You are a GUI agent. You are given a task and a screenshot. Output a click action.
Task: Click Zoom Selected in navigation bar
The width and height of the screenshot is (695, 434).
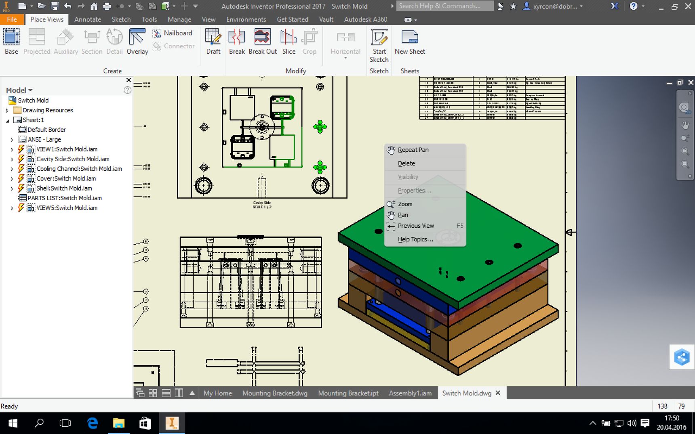pos(685,164)
